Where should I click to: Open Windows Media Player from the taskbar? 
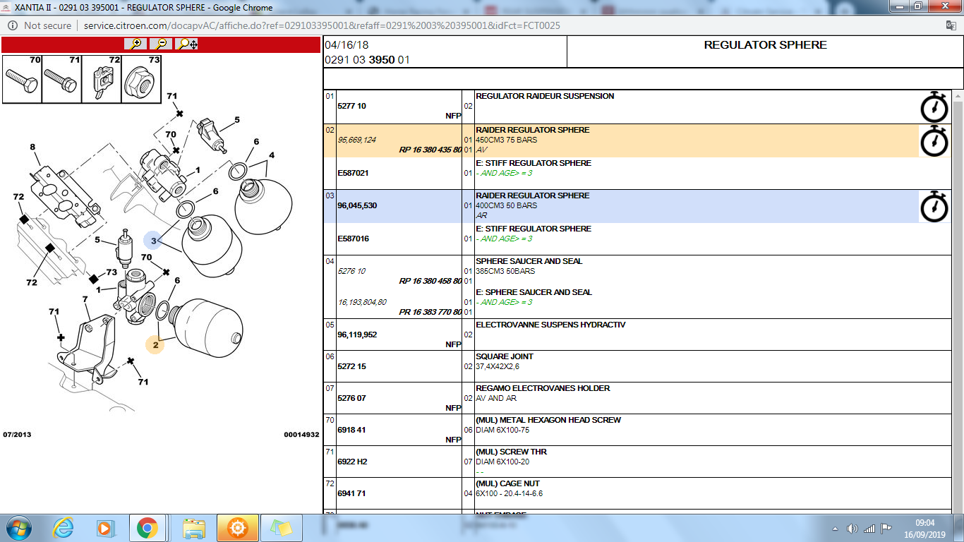104,528
